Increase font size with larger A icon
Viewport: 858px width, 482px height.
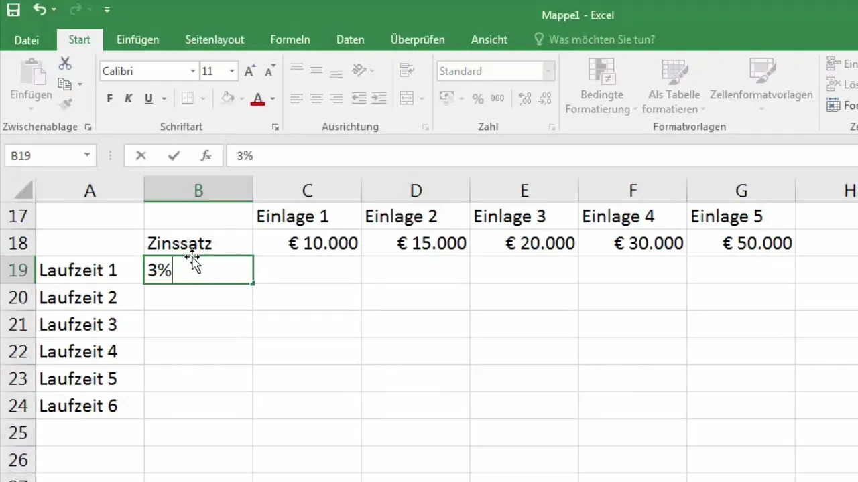[249, 71]
